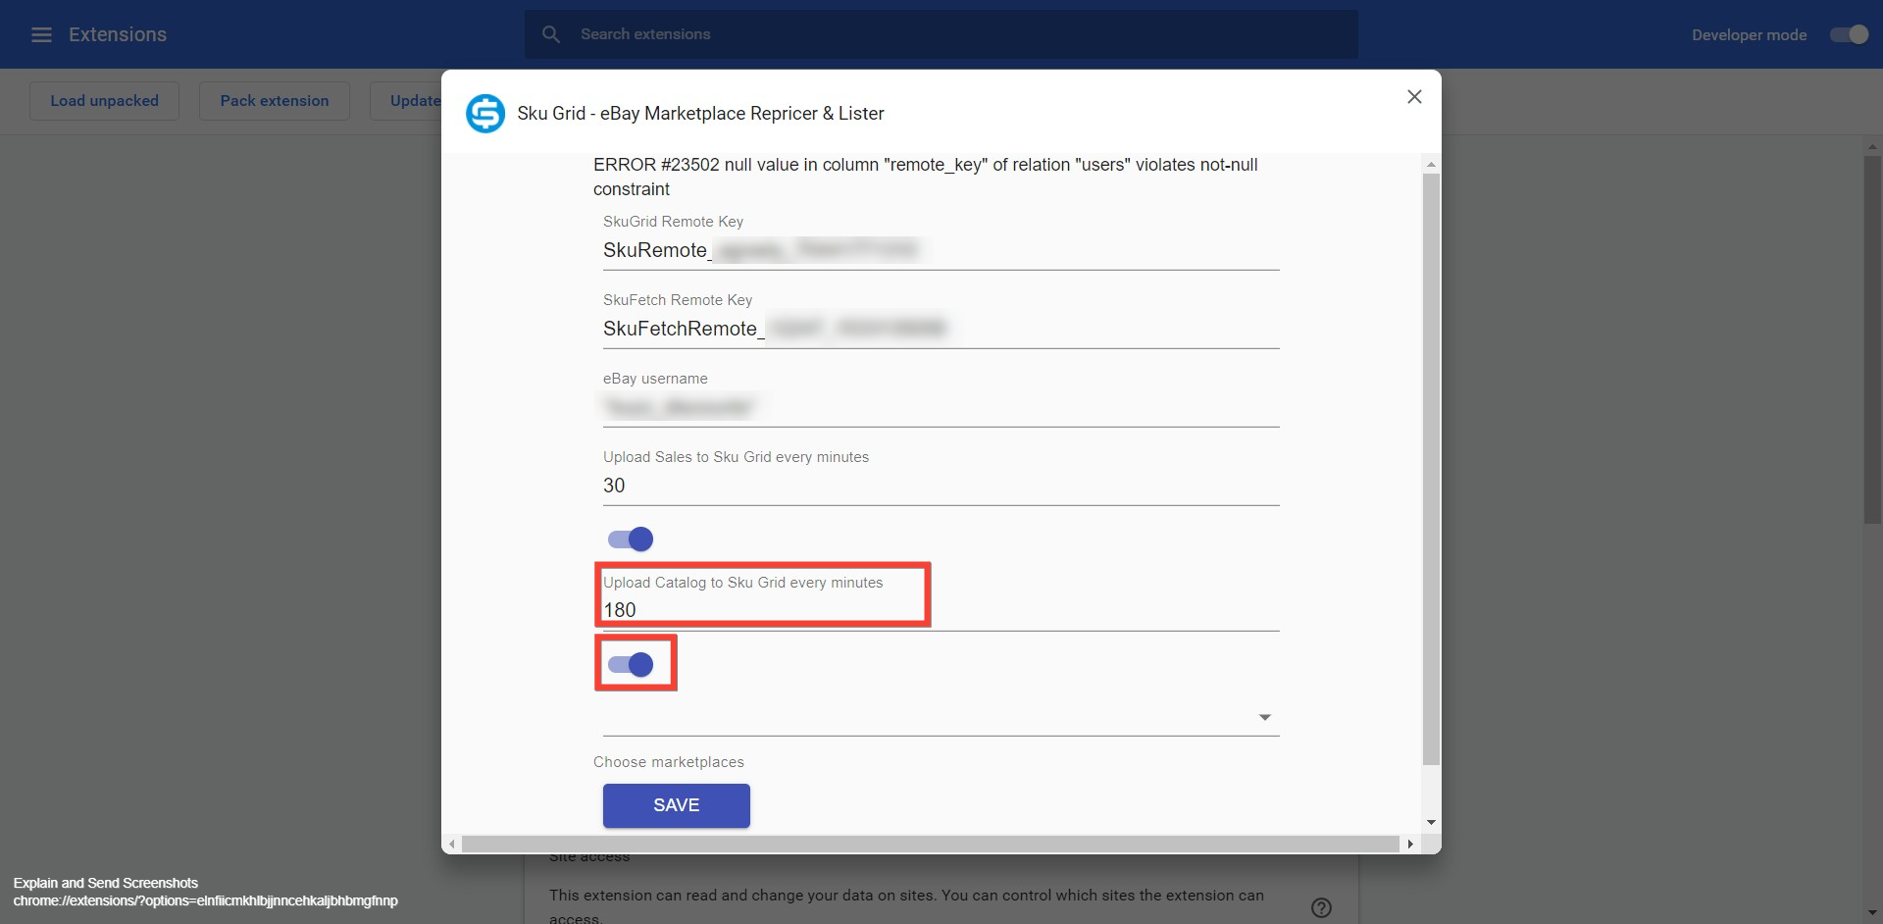Edit the SkuGrid Remote Key field

[x=941, y=250]
